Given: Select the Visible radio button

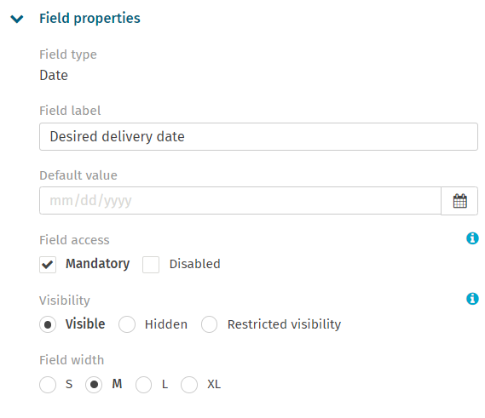Looking at the screenshot, I should pyautogui.click(x=48, y=324).
